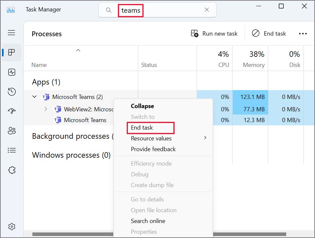The image size is (315, 238).
Task: Open the Services puzzle icon
Action: (12, 170)
